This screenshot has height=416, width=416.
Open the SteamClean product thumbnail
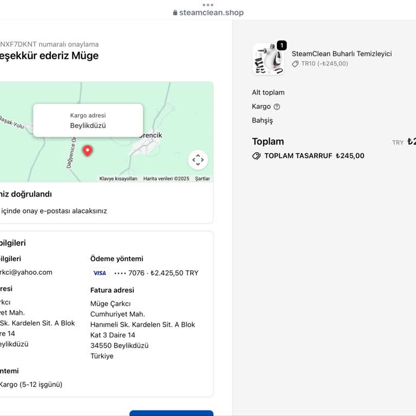[x=269, y=59]
